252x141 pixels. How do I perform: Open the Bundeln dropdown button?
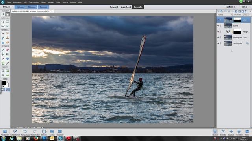point(44,7)
